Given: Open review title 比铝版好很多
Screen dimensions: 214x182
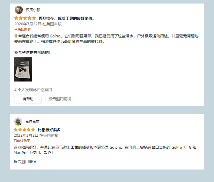Looking at the screenshot, I should (x=49, y=130).
